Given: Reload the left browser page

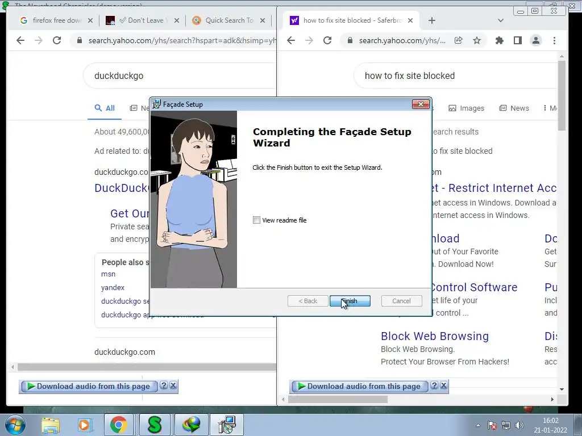Looking at the screenshot, I should coord(57,40).
